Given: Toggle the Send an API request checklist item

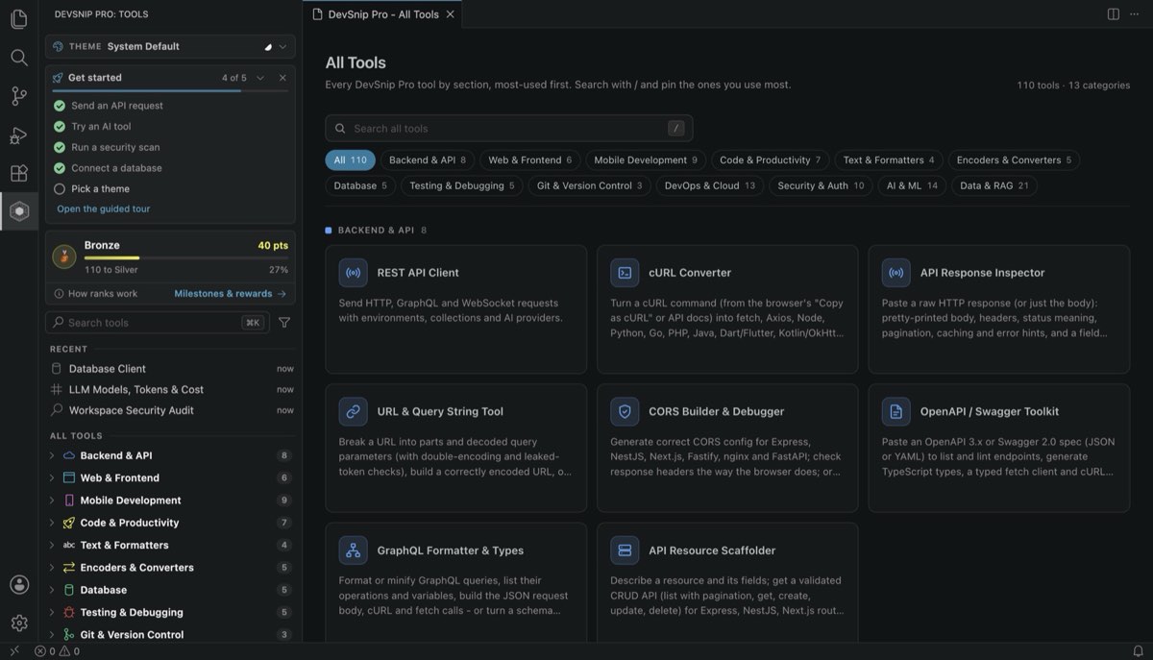Looking at the screenshot, I should [60, 106].
